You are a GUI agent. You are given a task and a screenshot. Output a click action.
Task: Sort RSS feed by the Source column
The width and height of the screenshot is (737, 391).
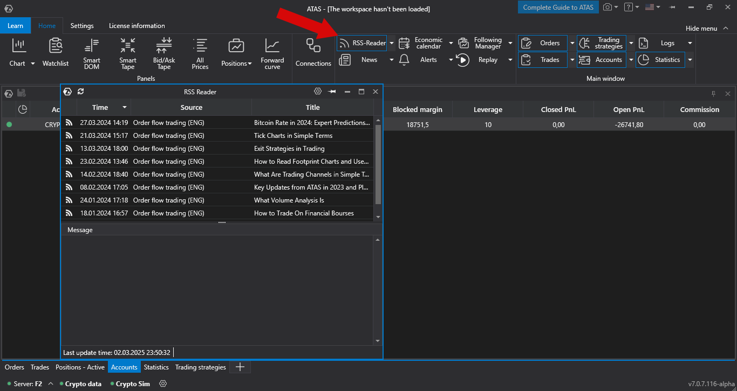click(x=192, y=108)
